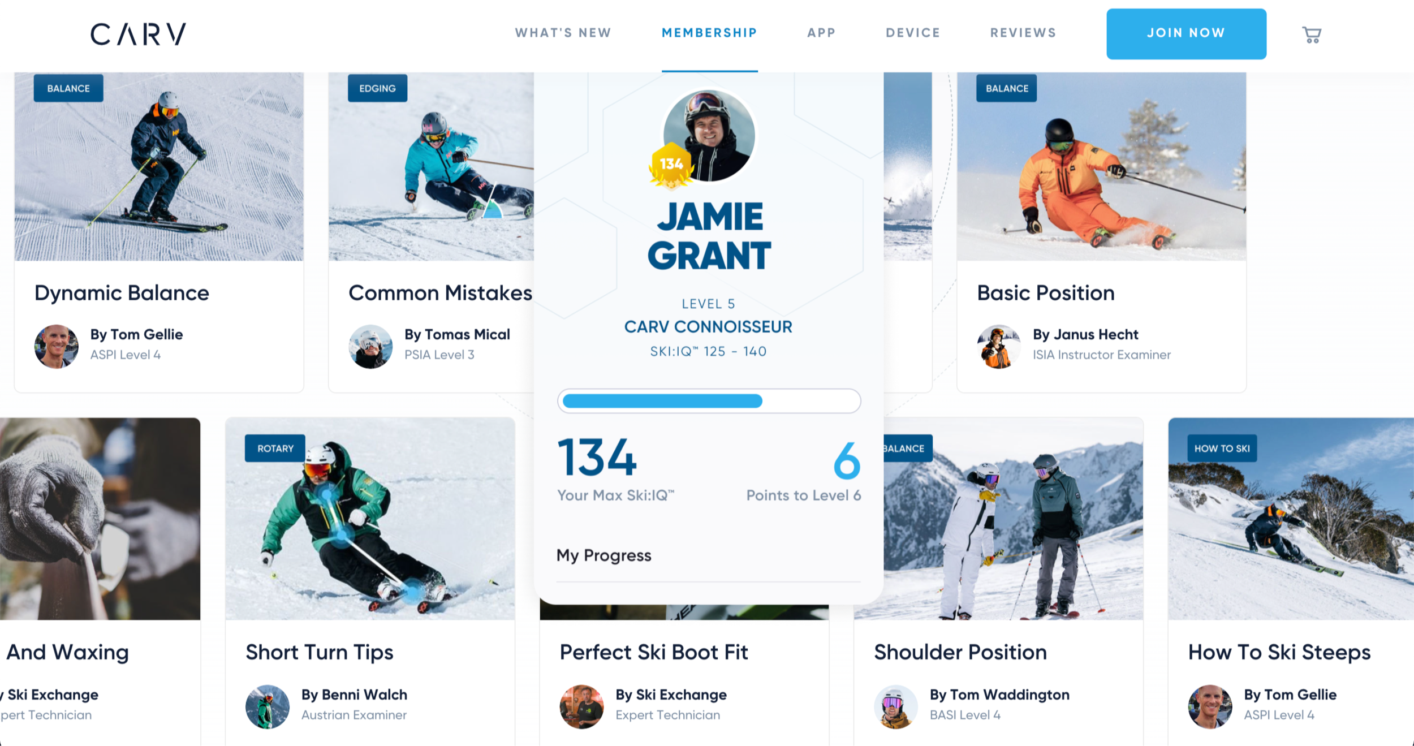This screenshot has height=746, width=1414.
Task: Click Tom Gellie avatar under Dynamic Balance
Action: click(x=57, y=346)
